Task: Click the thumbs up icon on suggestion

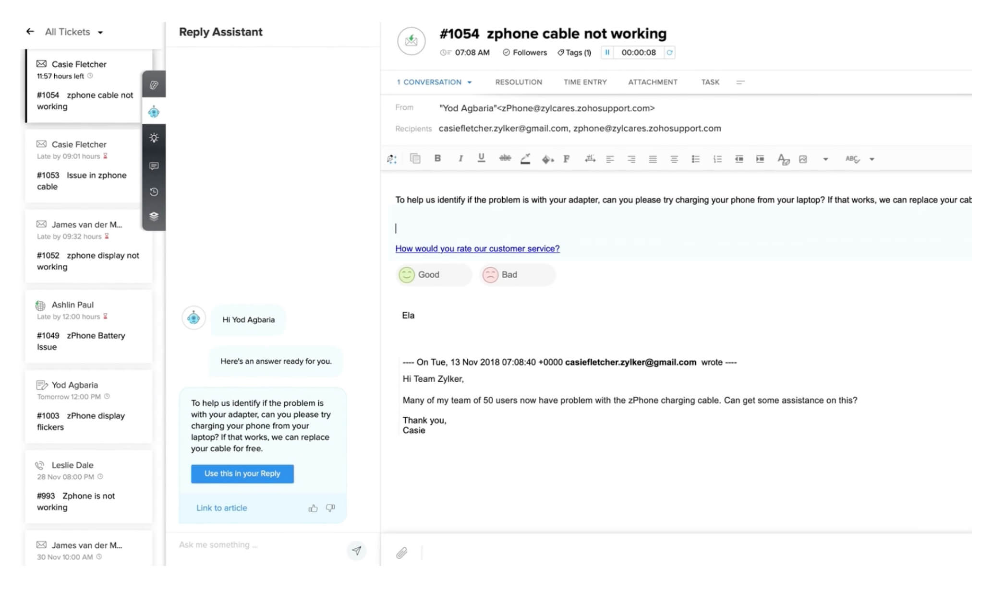Action: [x=314, y=507]
